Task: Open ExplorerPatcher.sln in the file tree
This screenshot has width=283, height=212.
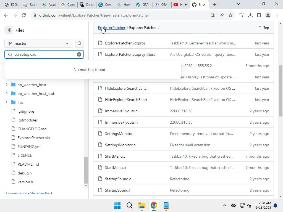Action: click(x=34, y=138)
